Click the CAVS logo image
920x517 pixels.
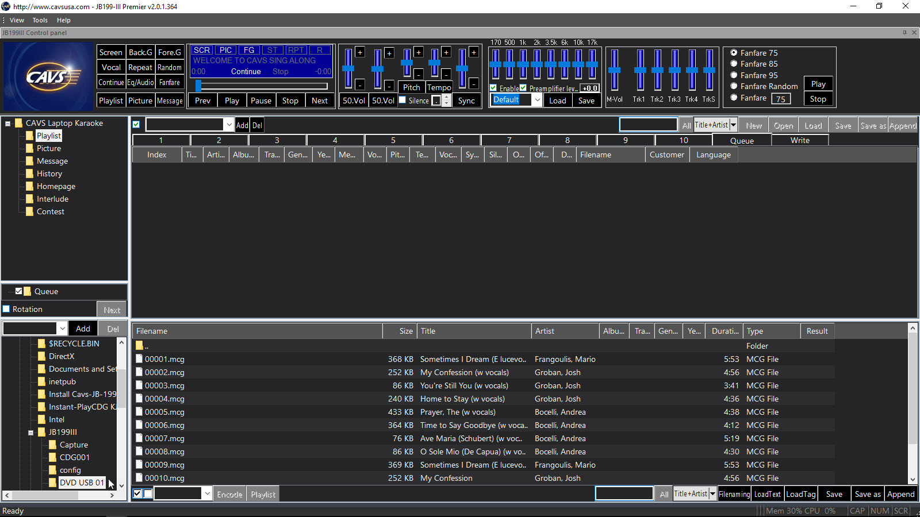click(x=47, y=76)
